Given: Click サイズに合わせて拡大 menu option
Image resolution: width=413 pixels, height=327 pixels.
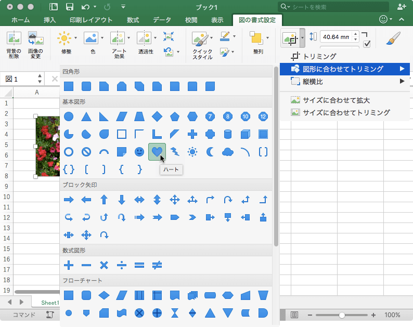Looking at the screenshot, I should [x=336, y=100].
